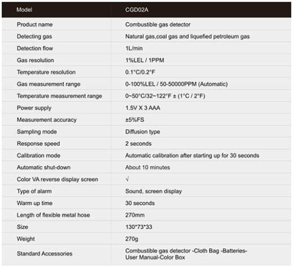Select the 0-100%LEL gas measurement range value
The height and width of the screenshot is (268, 293).
tap(176, 84)
